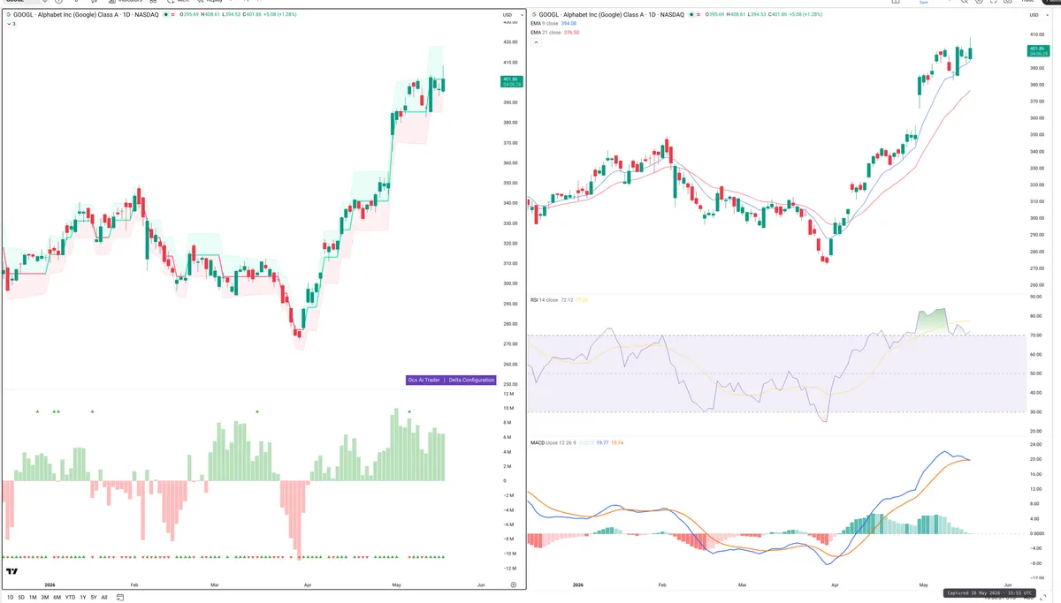Click the left chart GOOGL symbol title
This screenshot has width=1061, height=603.
86,15
